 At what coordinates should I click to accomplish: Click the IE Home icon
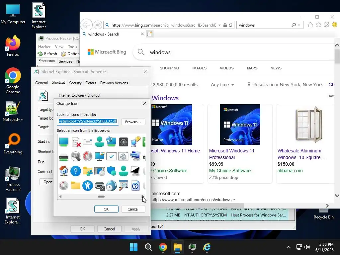(x=310, y=25)
